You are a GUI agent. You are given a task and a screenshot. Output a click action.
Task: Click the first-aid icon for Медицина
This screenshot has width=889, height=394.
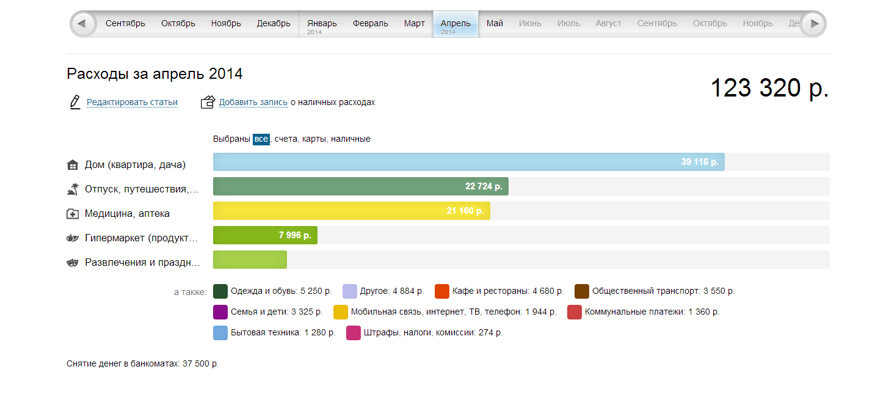tap(73, 214)
